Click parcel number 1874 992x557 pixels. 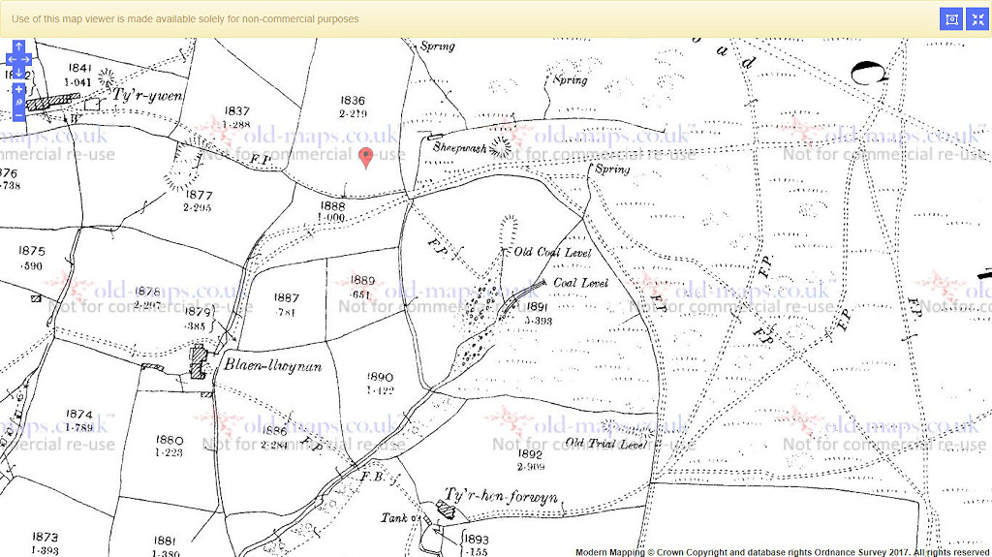pos(79,414)
